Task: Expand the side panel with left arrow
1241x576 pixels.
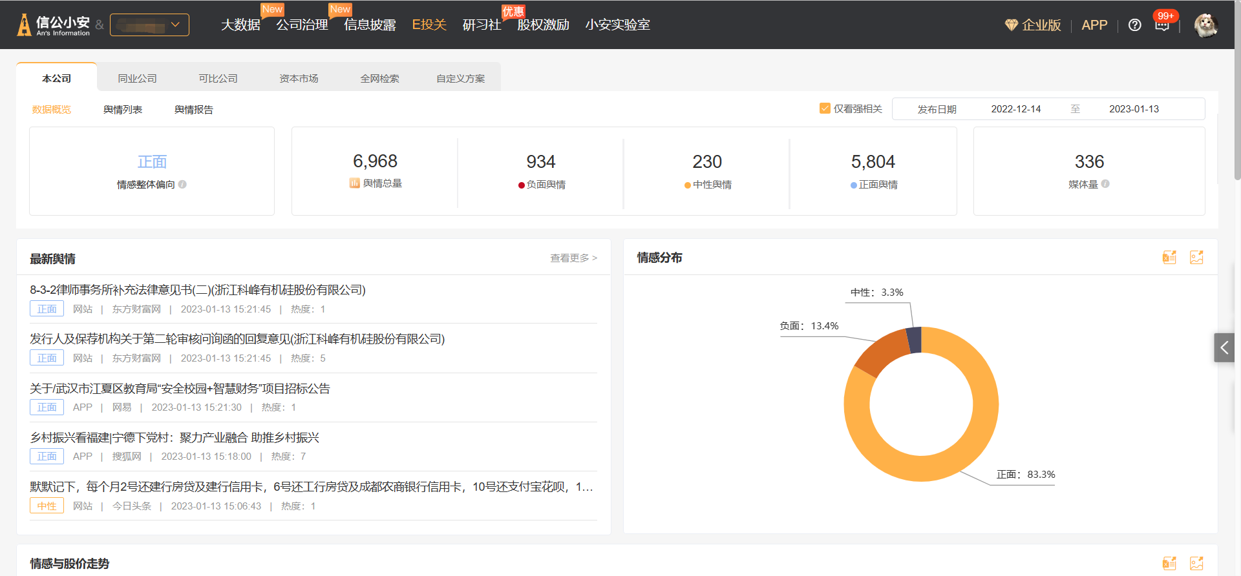Action: pos(1224,347)
